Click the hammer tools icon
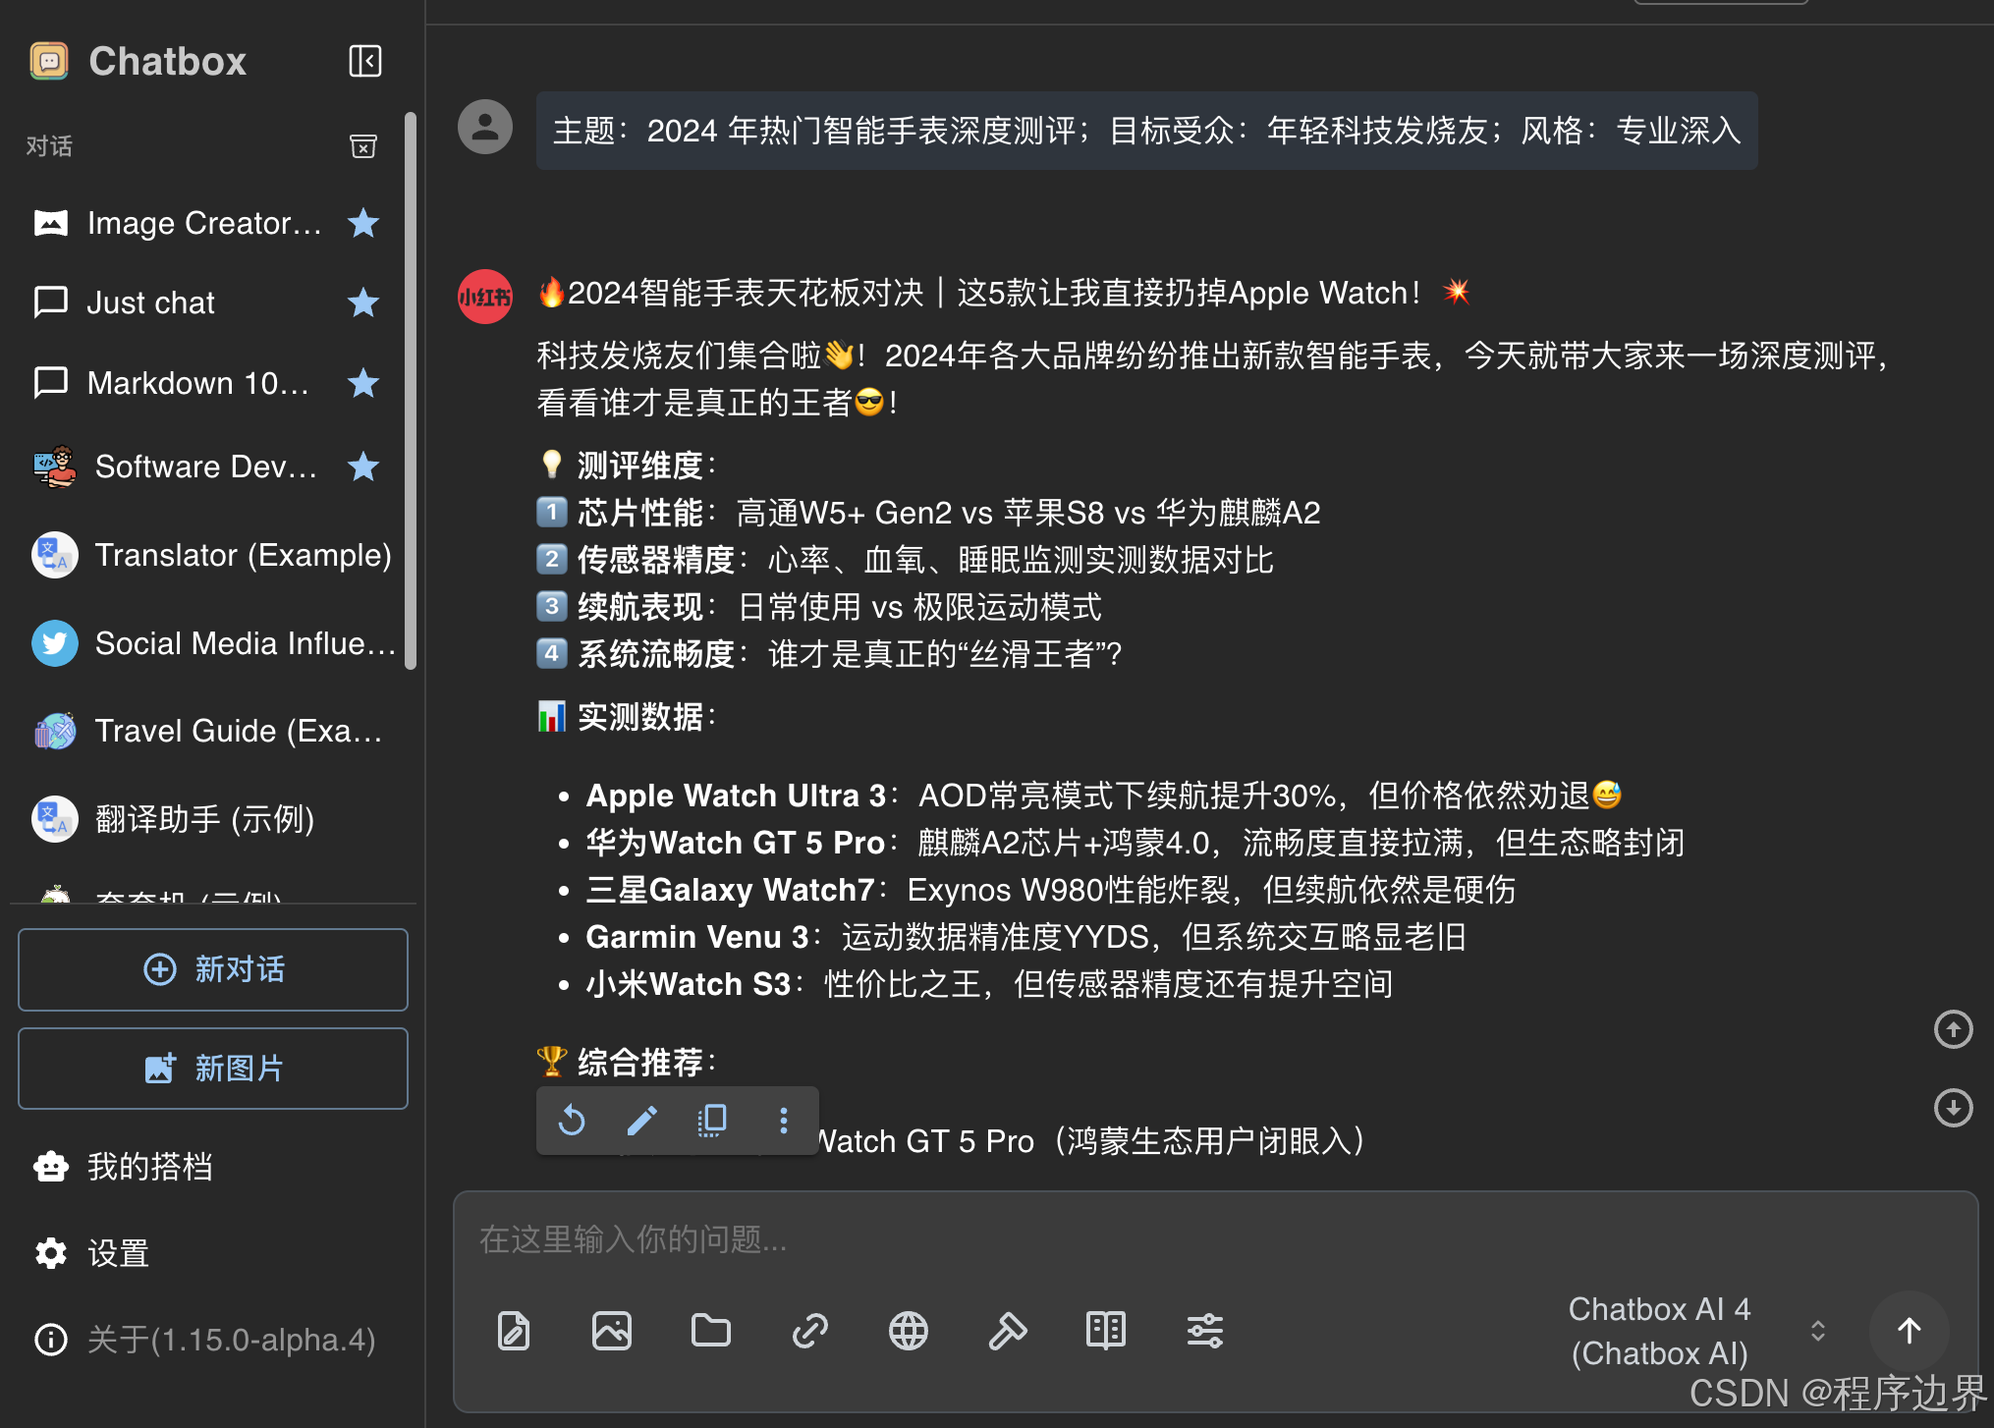1994x1428 pixels. click(1008, 1331)
